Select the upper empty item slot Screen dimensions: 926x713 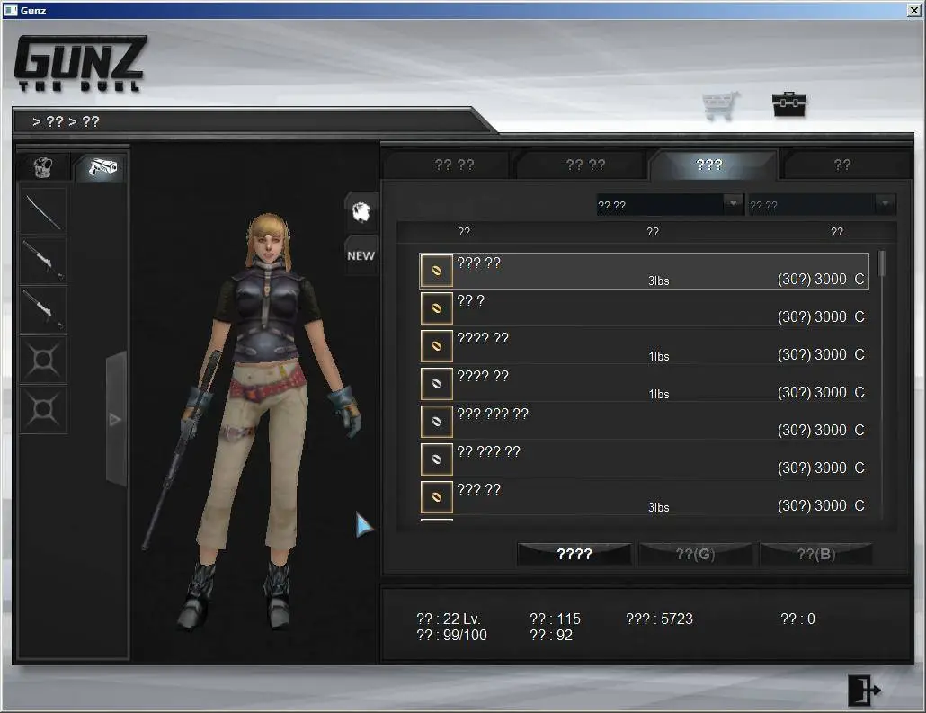coord(43,359)
